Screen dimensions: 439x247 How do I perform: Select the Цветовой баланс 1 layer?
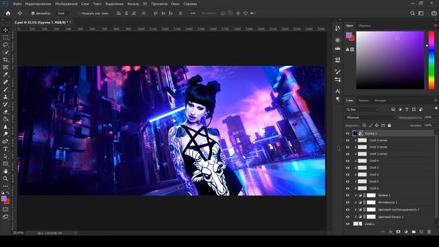(x=390, y=217)
